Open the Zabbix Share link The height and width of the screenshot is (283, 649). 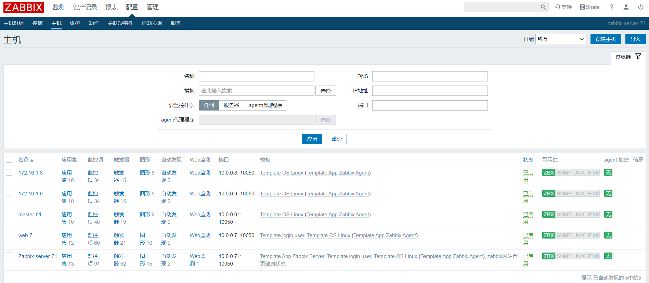(589, 7)
